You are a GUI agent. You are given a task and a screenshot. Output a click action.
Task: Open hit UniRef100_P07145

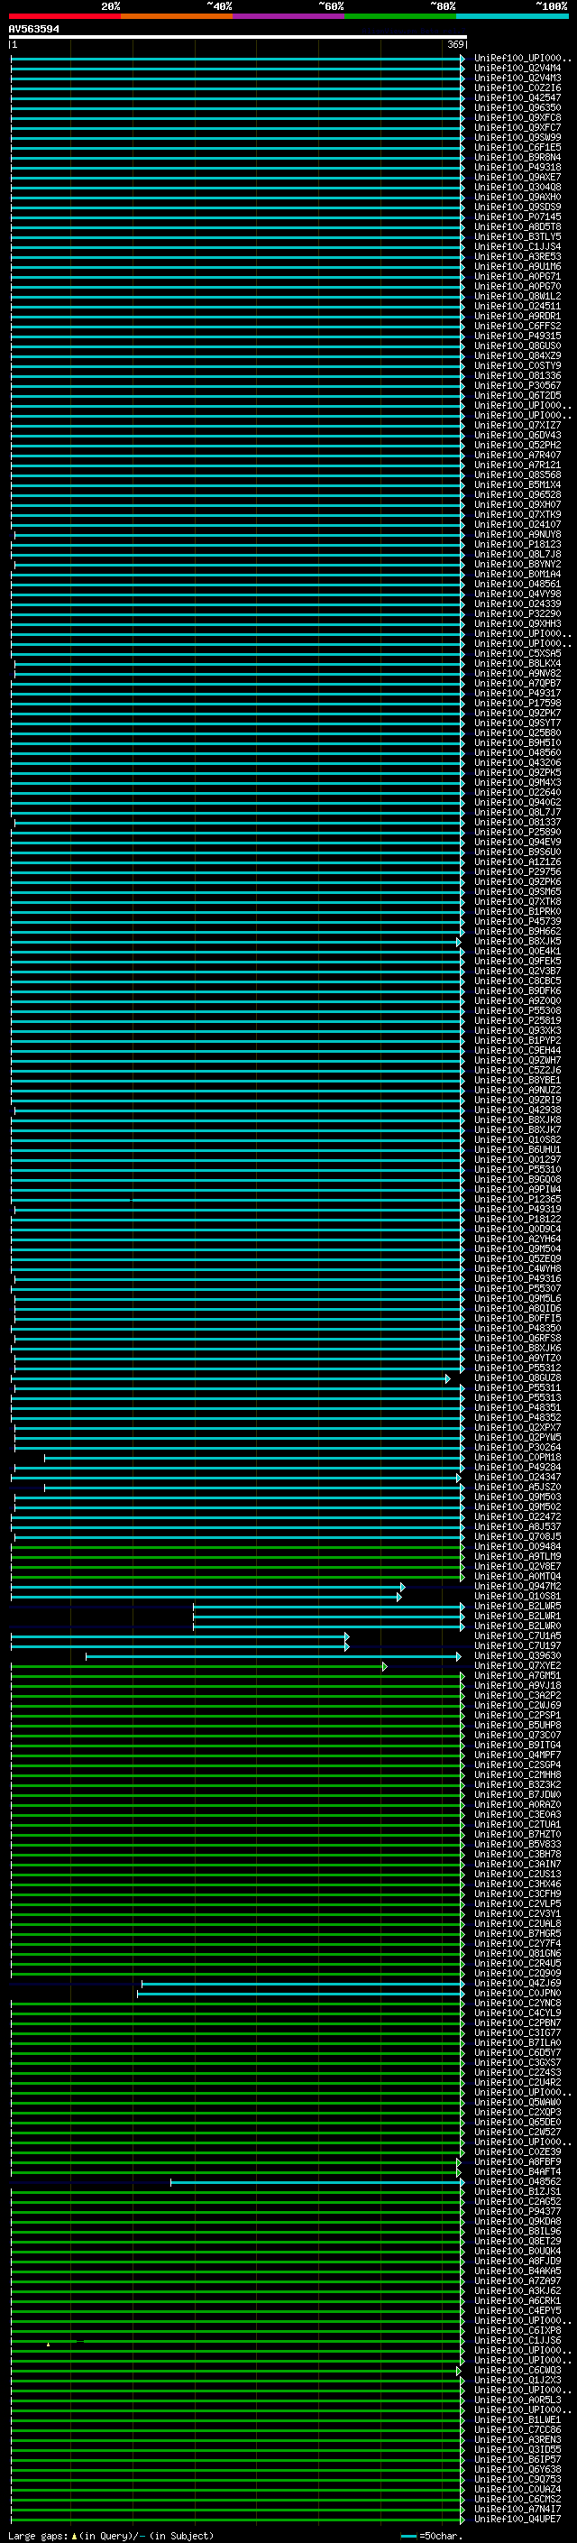coord(517,217)
